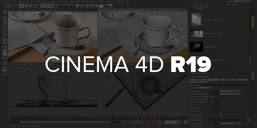Switch to the Composition tab

pos(193,82)
